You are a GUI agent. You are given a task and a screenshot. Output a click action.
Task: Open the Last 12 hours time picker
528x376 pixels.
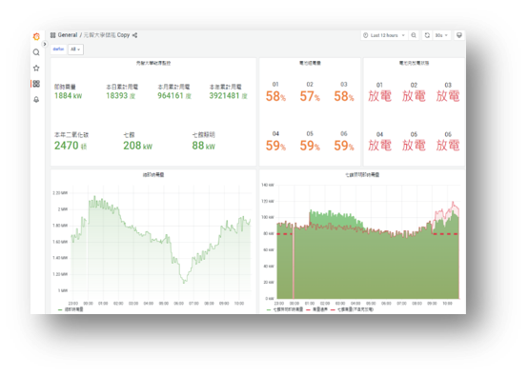coord(384,35)
